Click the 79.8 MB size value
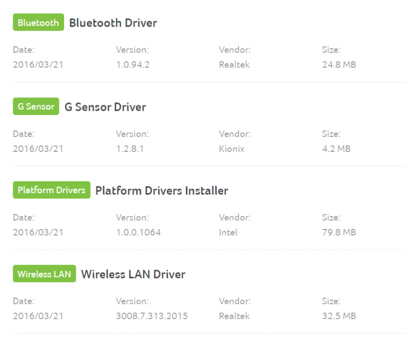 tap(339, 232)
